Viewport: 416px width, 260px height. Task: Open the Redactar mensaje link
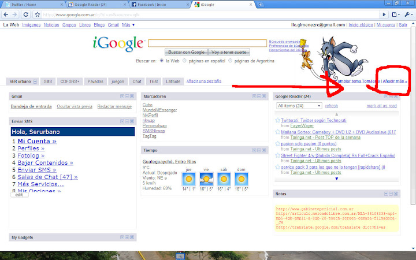[x=114, y=106]
